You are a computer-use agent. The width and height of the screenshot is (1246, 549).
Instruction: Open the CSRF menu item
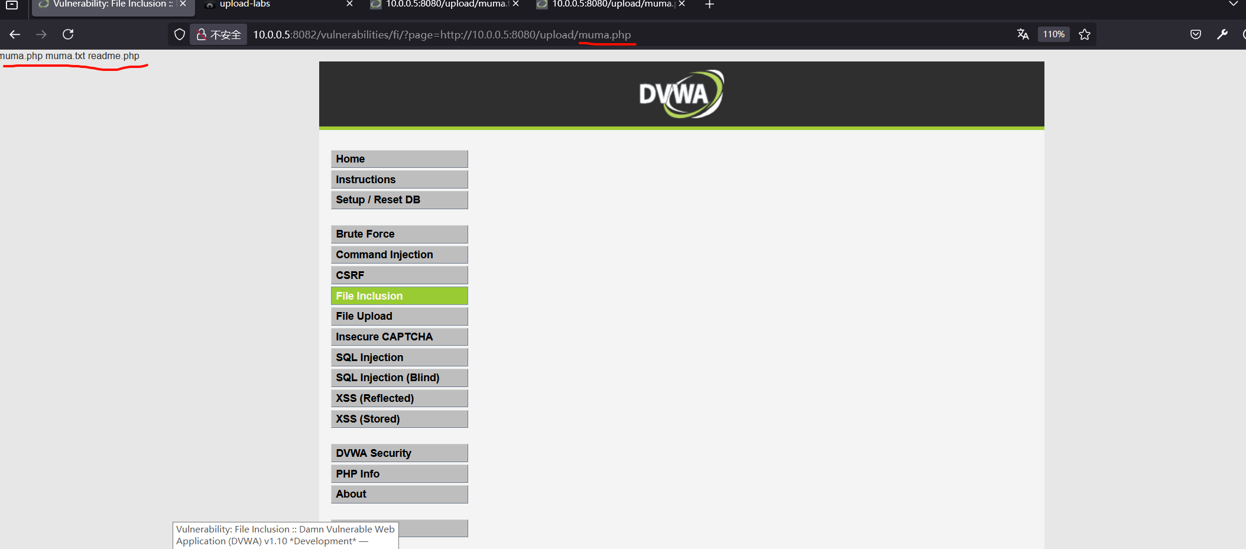[x=400, y=275]
